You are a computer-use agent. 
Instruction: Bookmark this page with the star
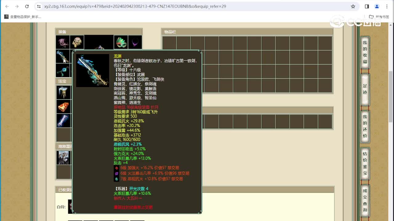click(x=353, y=6)
